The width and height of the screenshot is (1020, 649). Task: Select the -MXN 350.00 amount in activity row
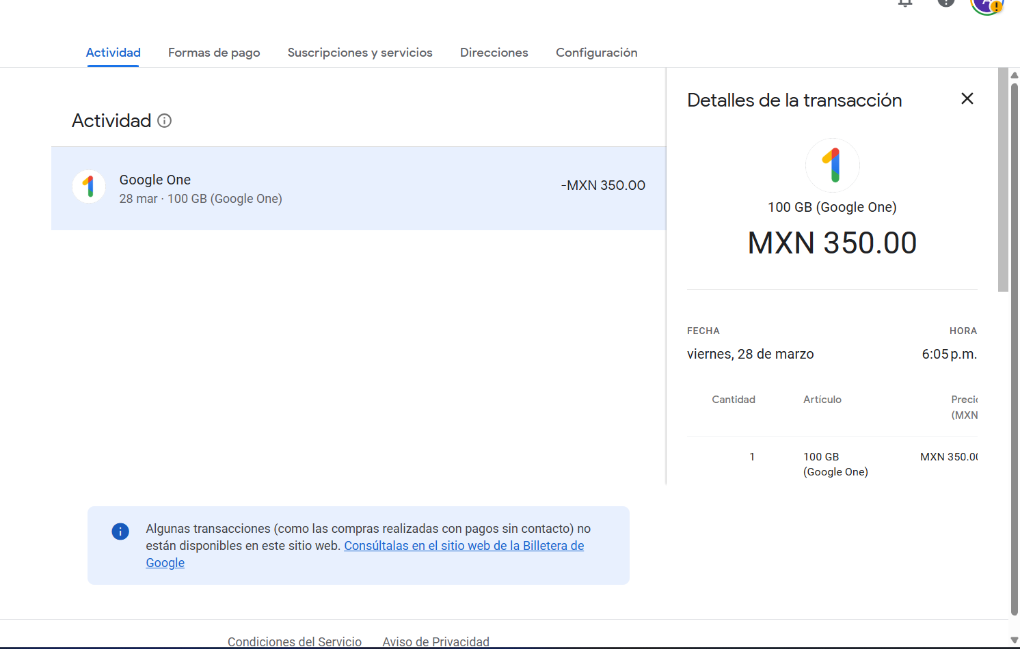tap(603, 185)
